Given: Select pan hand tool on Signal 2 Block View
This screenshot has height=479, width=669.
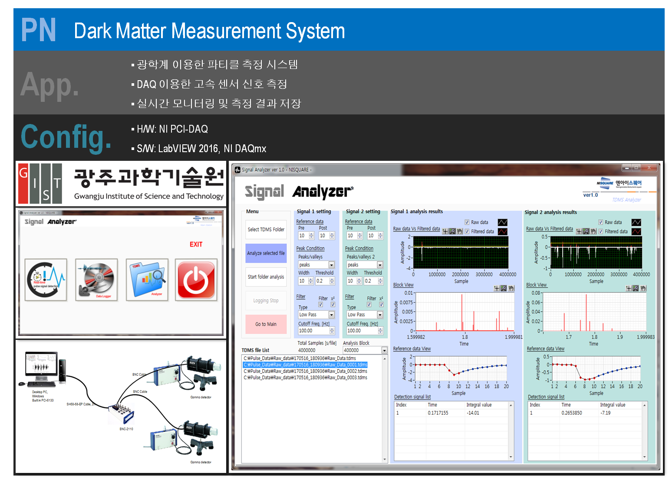Looking at the screenshot, I should click(643, 288).
